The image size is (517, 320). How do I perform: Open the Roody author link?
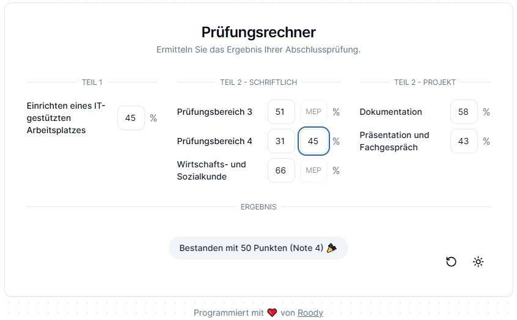point(310,313)
